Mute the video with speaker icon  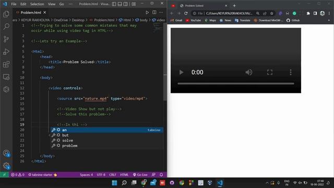(x=248, y=72)
